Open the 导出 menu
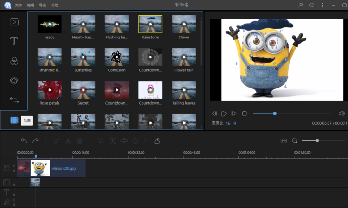Image resolution: width=348 pixels, height=208 pixels. click(x=43, y=5)
